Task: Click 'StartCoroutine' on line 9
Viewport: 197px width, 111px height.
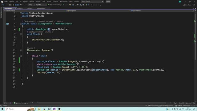Action: click(x=40, y=40)
